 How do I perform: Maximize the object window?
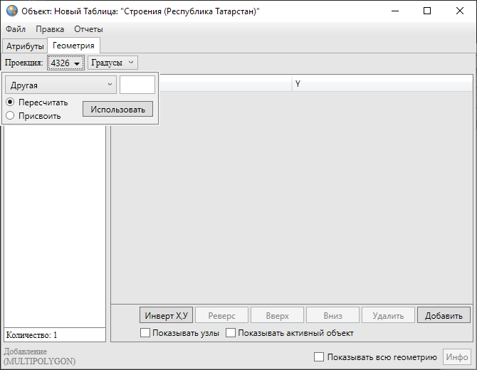tap(426, 11)
